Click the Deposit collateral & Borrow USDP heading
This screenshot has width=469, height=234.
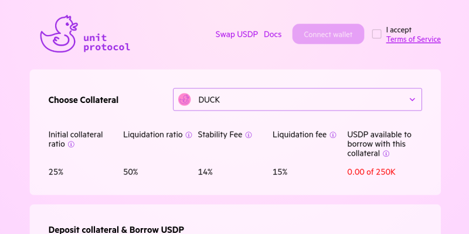pyautogui.click(x=116, y=229)
